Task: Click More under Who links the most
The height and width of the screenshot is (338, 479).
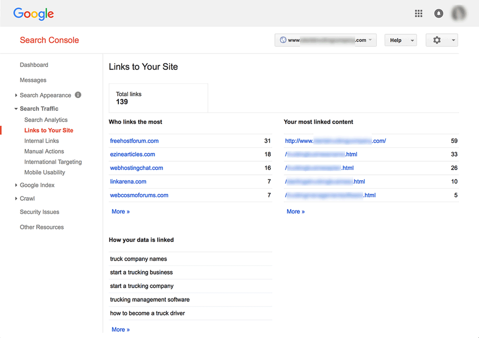Action: point(121,211)
